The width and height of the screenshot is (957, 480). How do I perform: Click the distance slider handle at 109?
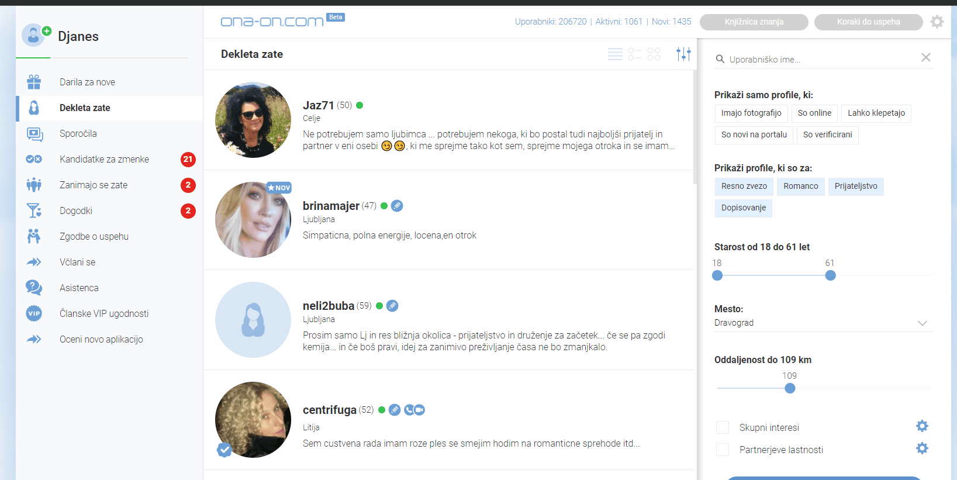(x=790, y=388)
